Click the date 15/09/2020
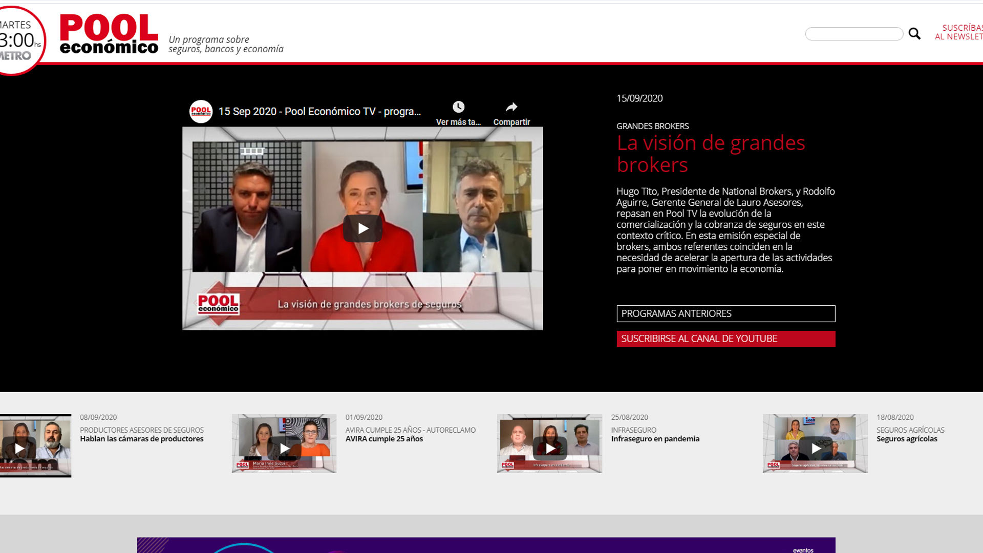The image size is (983, 553). click(639, 98)
